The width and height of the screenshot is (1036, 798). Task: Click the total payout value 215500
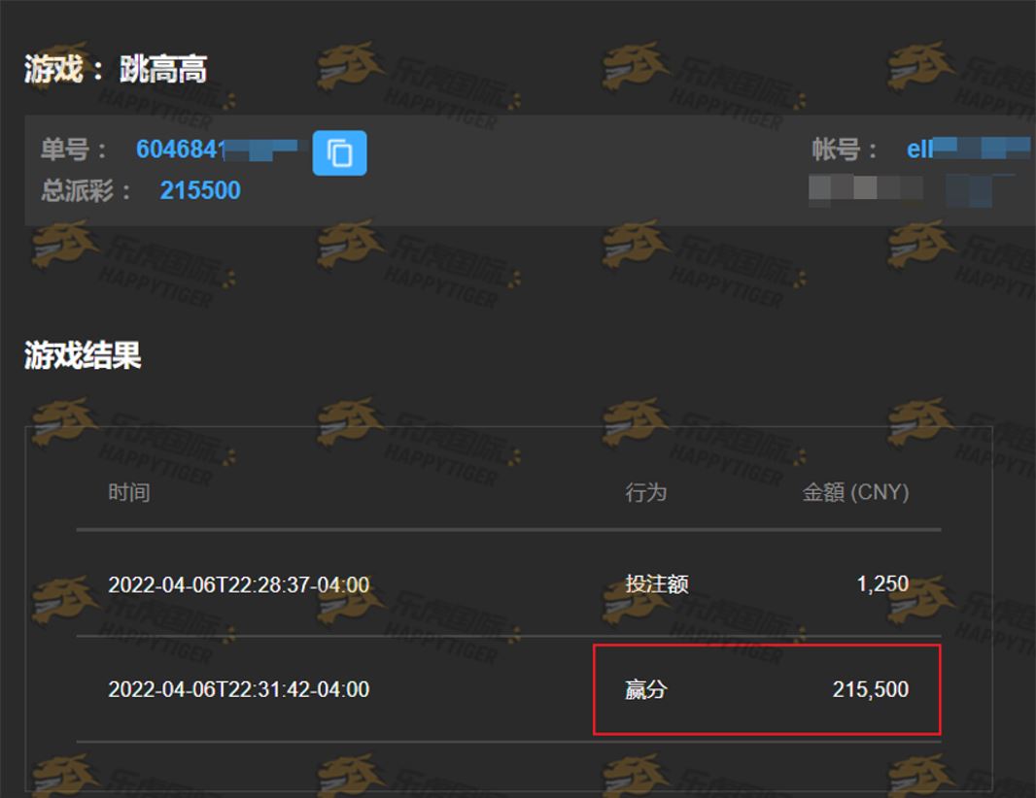[200, 190]
